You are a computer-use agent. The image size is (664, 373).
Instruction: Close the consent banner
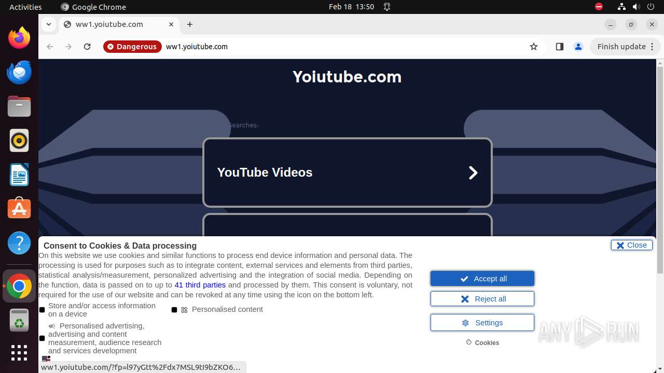click(x=632, y=245)
